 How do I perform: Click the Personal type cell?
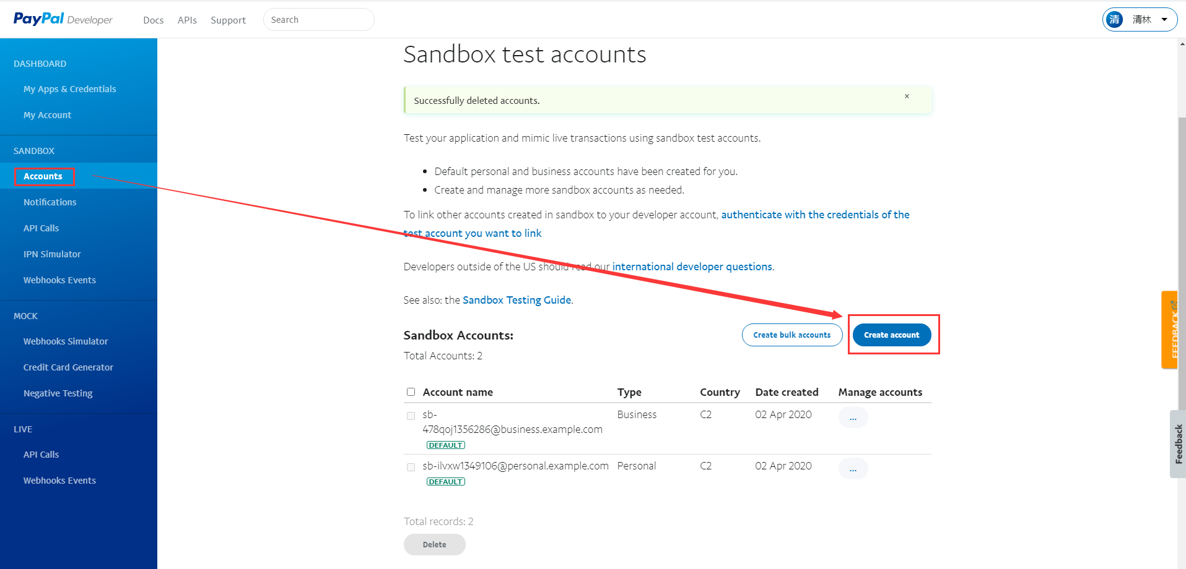click(x=637, y=466)
